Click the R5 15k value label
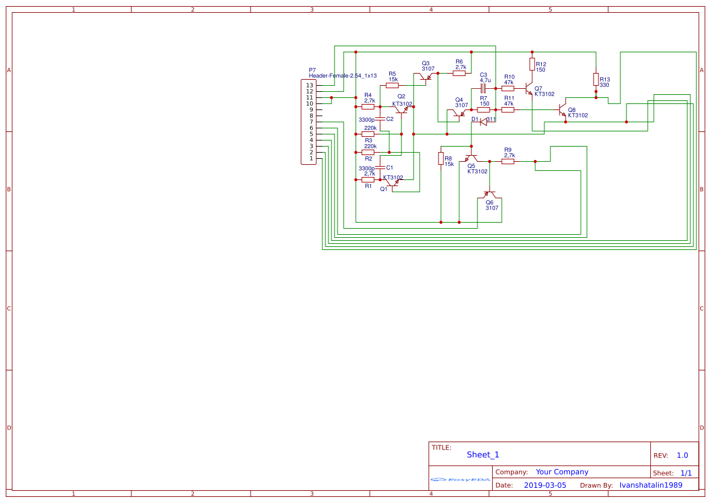The image size is (711, 503). 393,80
